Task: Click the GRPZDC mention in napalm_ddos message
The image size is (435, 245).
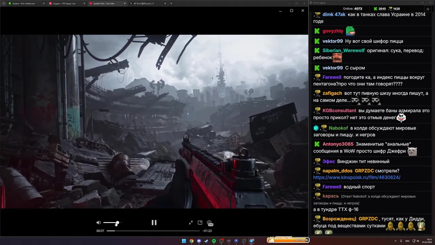Action: pyautogui.click(x=364, y=170)
